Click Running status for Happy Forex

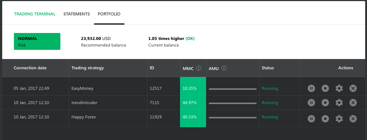270,117
